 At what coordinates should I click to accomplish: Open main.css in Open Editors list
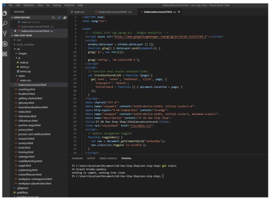pos(39,22)
